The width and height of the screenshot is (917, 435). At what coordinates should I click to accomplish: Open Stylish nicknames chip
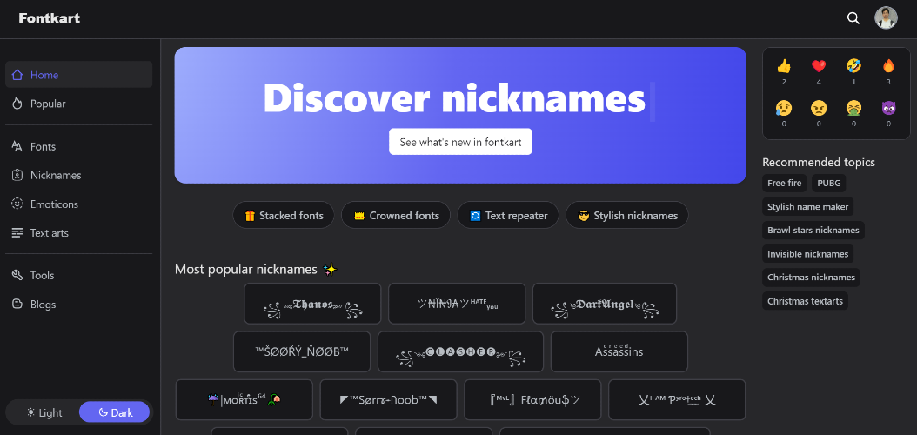pos(627,215)
